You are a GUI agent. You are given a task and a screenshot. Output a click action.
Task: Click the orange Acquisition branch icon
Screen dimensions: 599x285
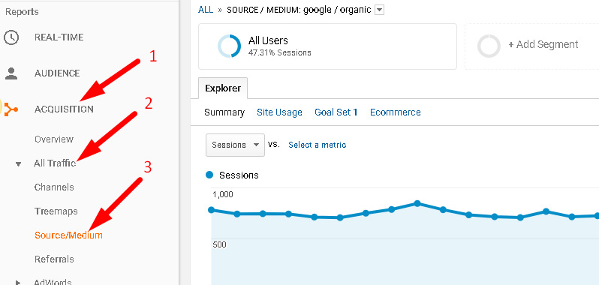click(11, 109)
